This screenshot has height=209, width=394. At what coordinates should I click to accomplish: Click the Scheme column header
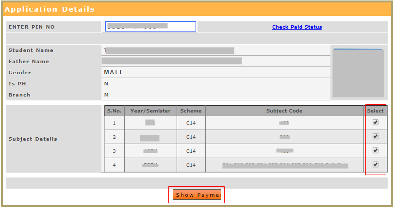191,111
